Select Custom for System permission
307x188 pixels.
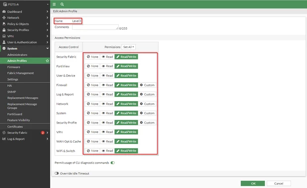coord(147,113)
